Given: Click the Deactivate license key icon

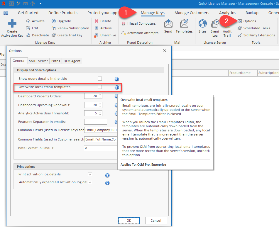Looking at the screenshot, I should [x=28, y=35].
